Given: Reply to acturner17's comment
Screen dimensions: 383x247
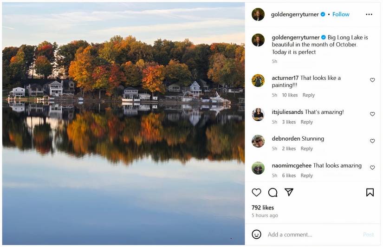Looking at the screenshot, I should pyautogui.click(x=309, y=95).
